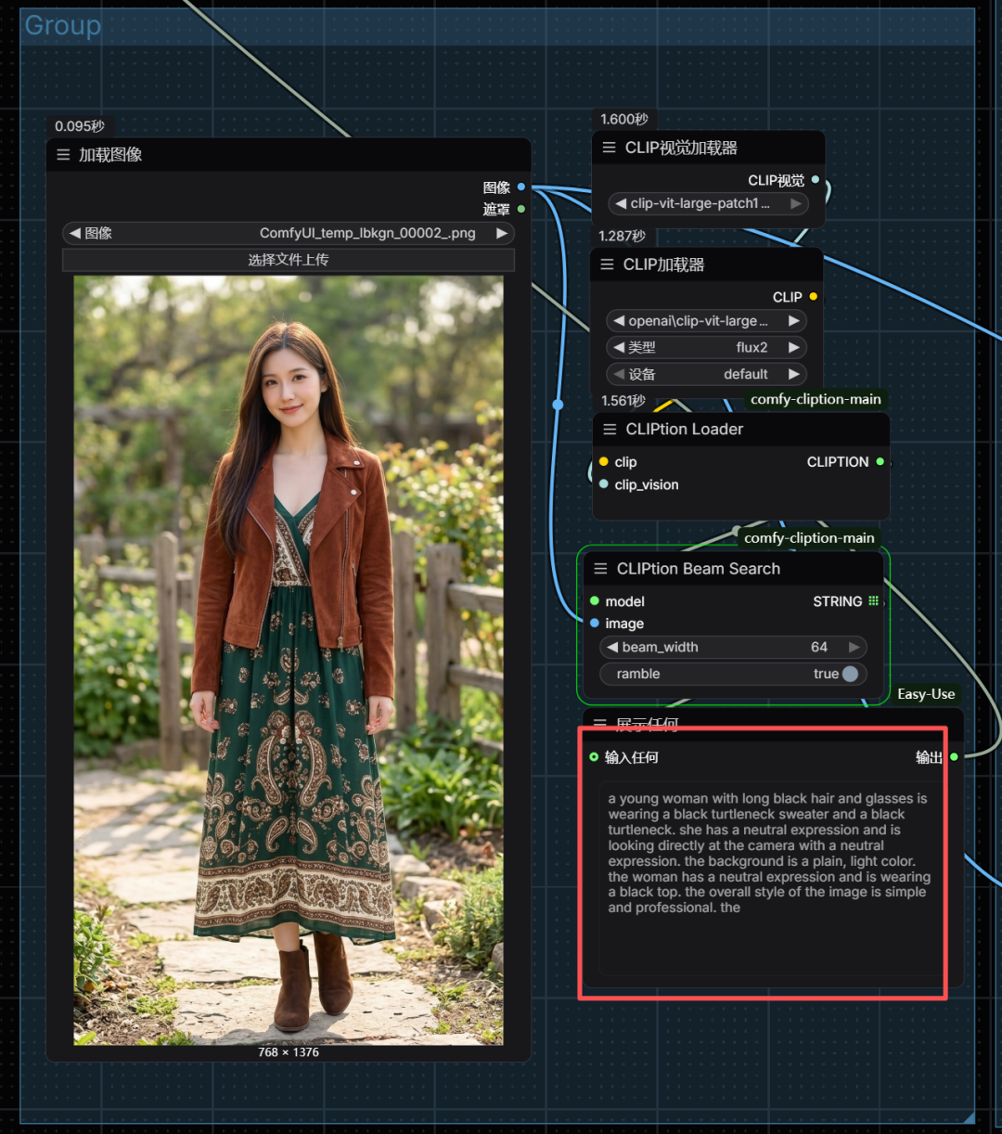The height and width of the screenshot is (1134, 1002).
Task: Open the 类型 flux2 type dropdown
Action: pyautogui.click(x=705, y=347)
